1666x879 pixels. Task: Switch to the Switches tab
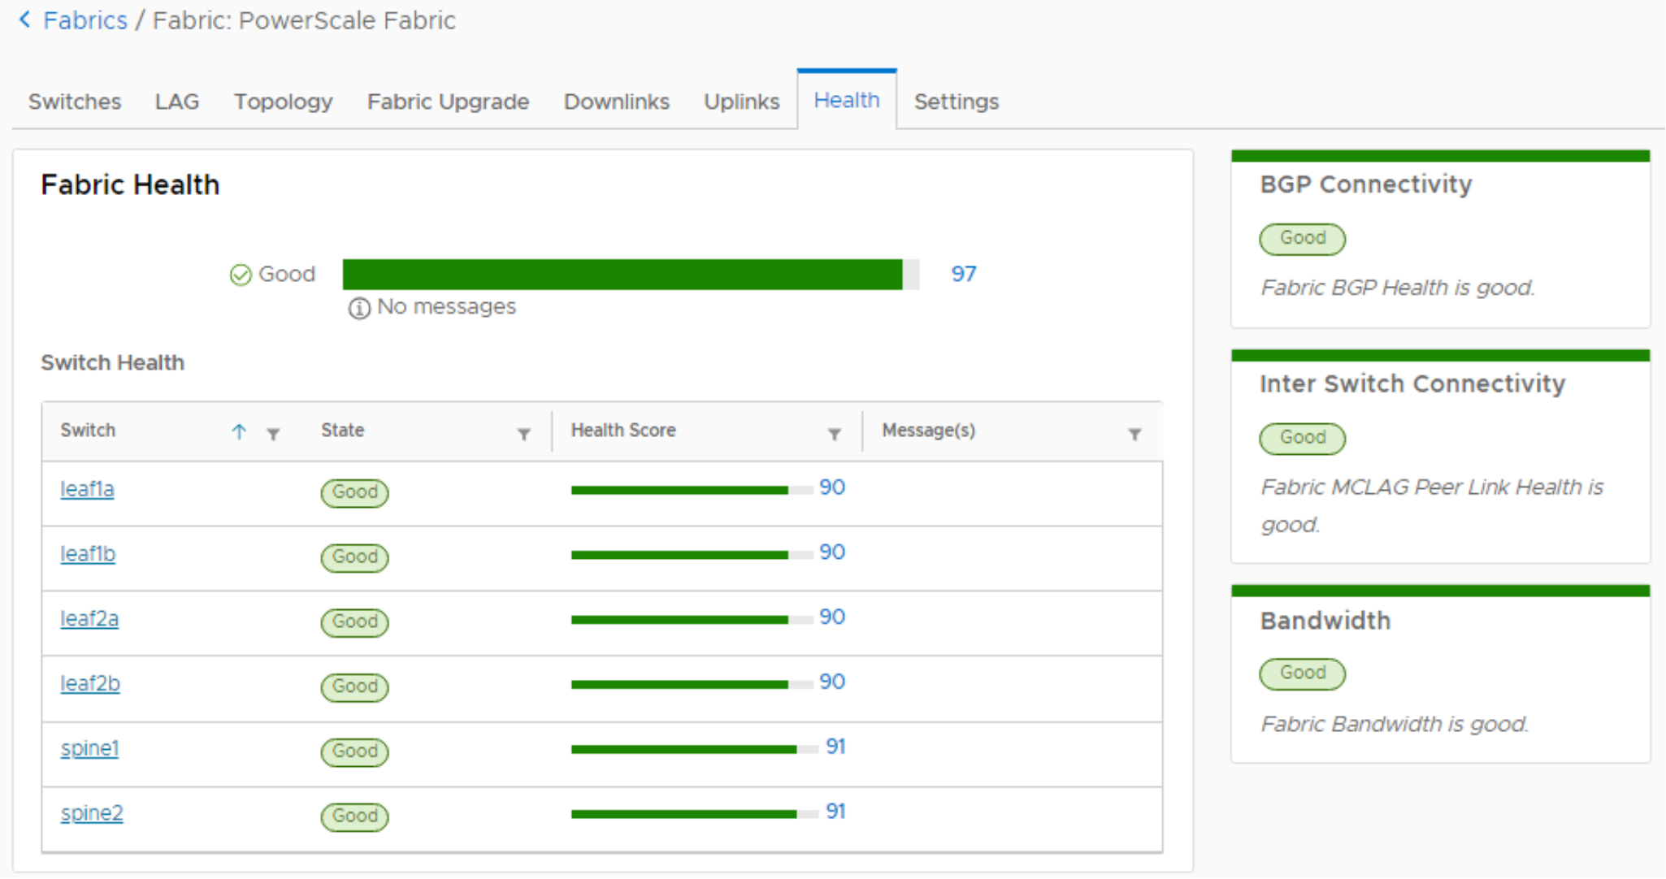[75, 102]
